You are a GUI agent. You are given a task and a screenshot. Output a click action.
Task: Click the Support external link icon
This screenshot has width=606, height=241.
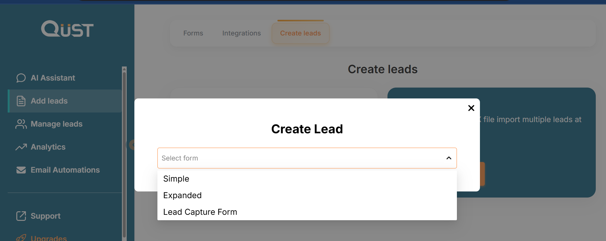click(21, 216)
